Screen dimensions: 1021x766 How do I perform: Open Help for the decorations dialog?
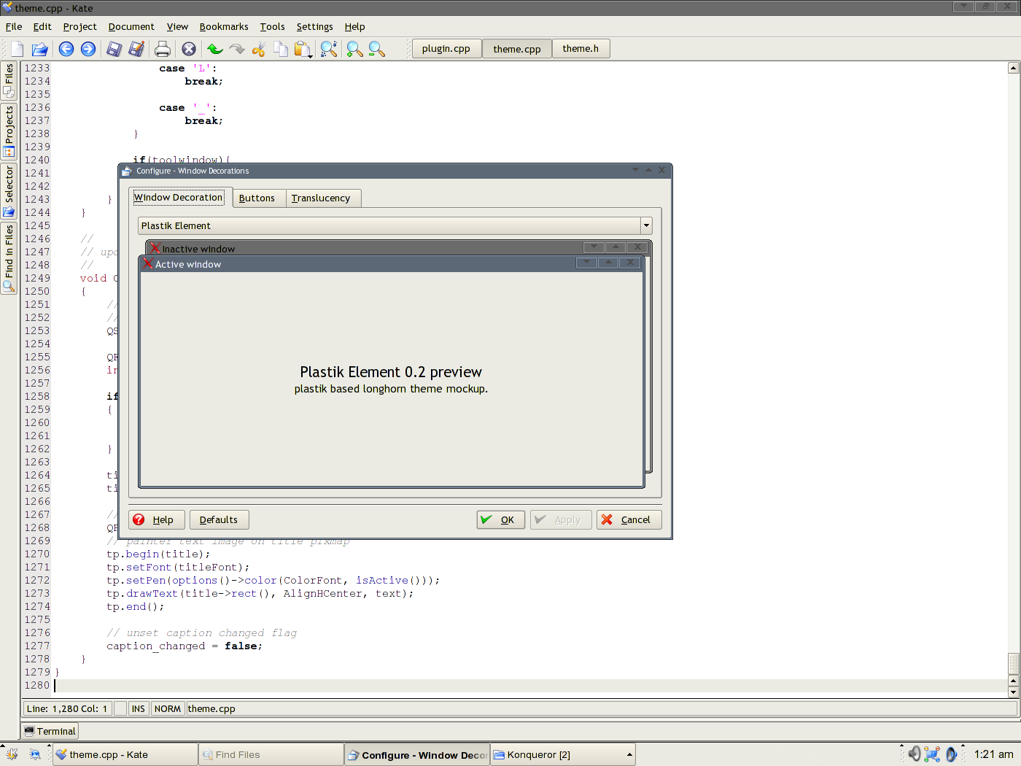pyautogui.click(x=157, y=519)
